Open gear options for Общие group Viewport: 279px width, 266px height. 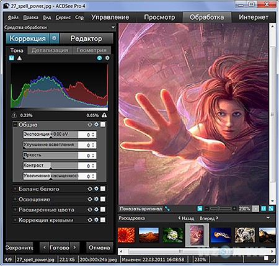point(96,125)
